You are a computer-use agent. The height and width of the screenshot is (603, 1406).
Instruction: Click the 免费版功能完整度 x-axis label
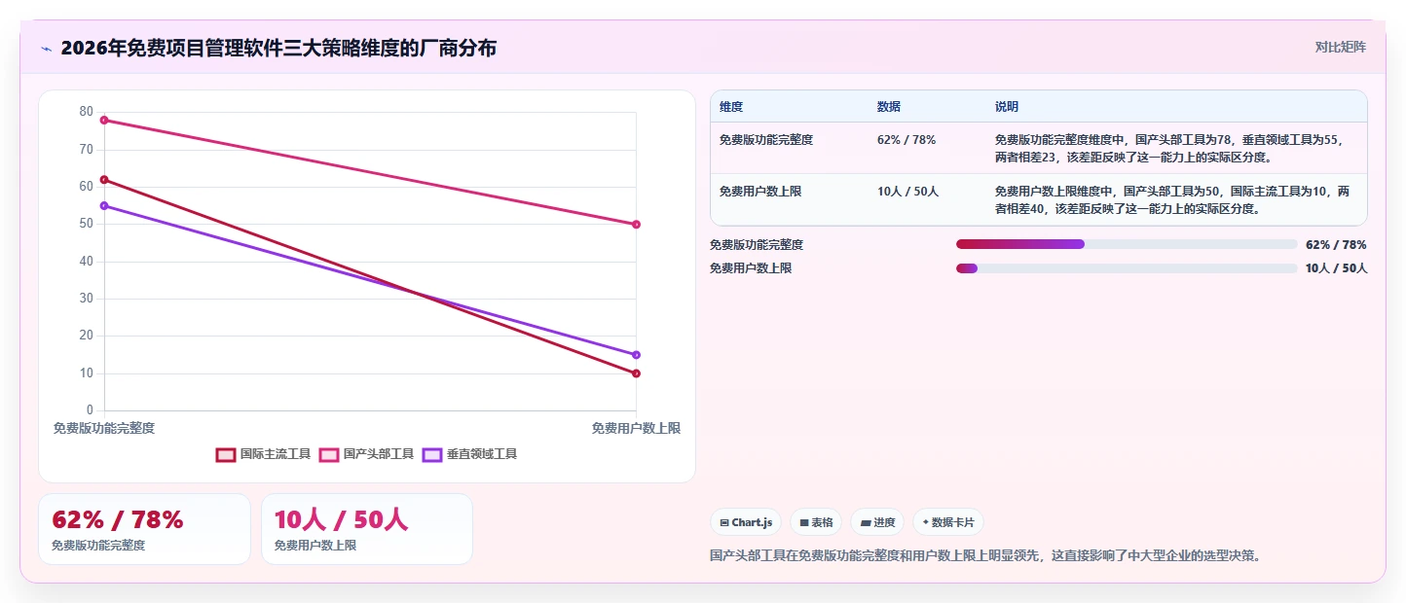(x=104, y=428)
